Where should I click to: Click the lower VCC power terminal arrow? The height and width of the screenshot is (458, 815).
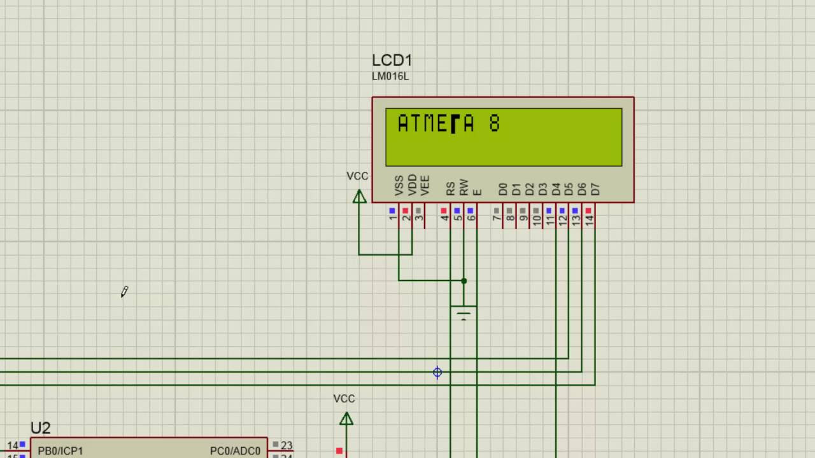pos(346,419)
